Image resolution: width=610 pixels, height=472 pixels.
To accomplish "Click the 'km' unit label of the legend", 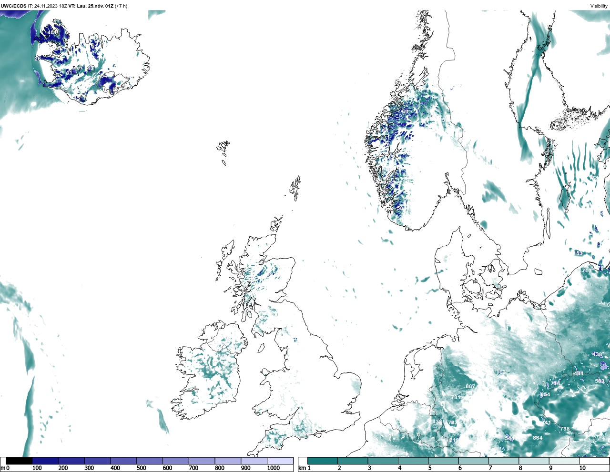I will 302,468.
